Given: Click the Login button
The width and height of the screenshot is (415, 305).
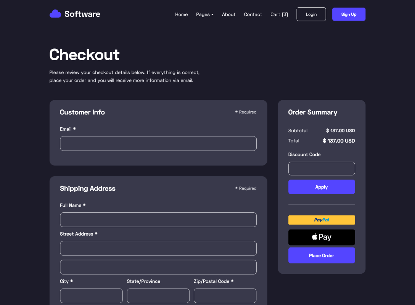Looking at the screenshot, I should tap(311, 14).
